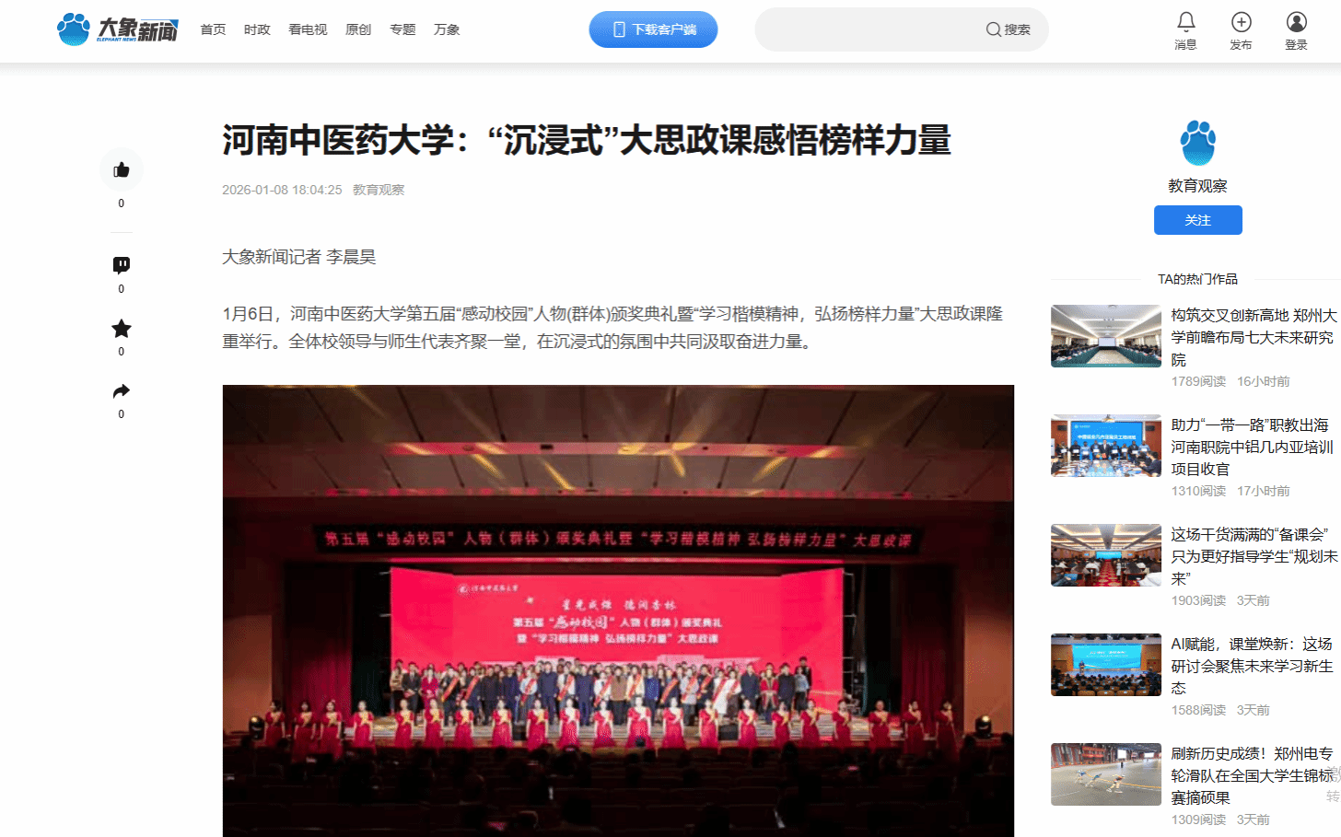The width and height of the screenshot is (1341, 837).
Task: Open the login user icon
Action: point(1297,21)
